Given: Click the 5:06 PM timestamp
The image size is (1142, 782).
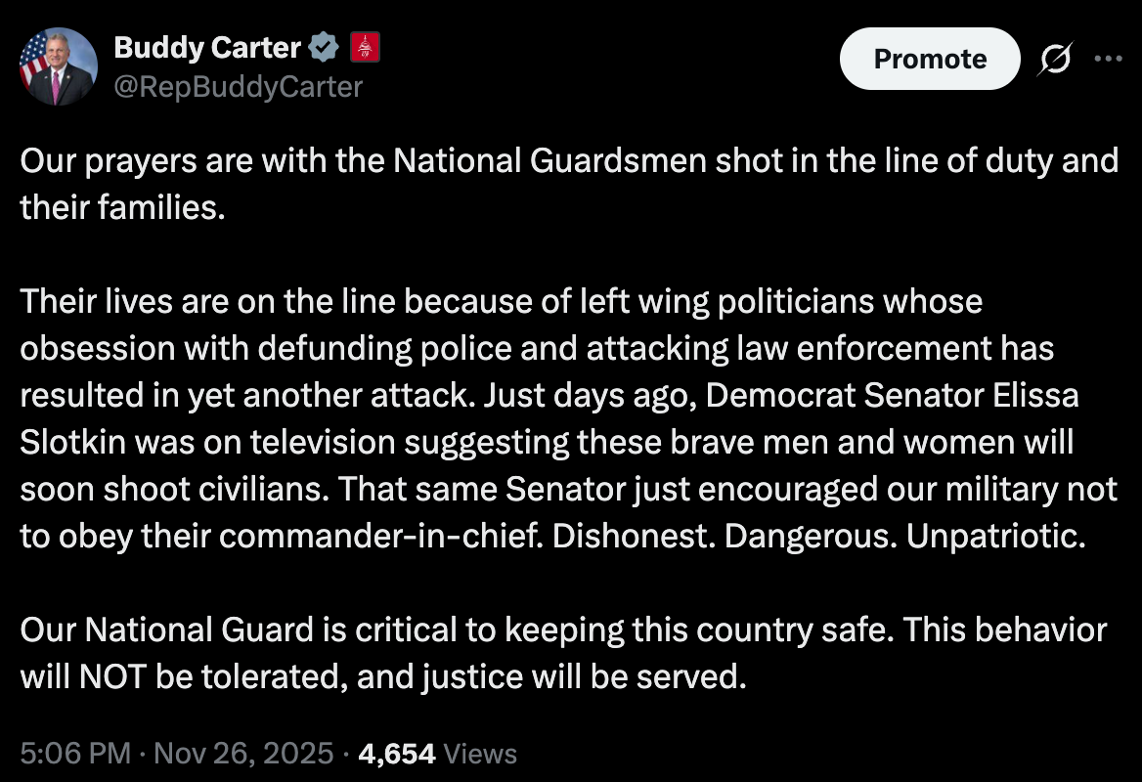Looking at the screenshot, I should (74, 754).
